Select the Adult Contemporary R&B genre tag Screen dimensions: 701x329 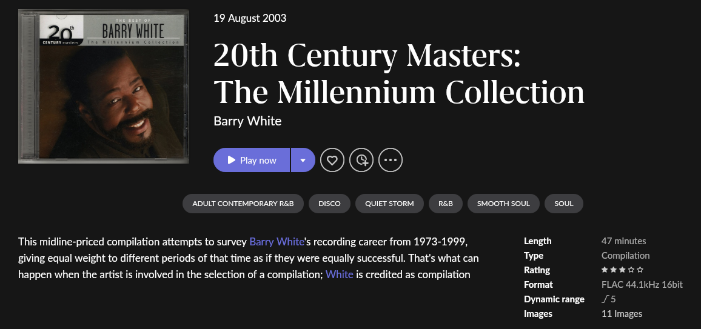[x=243, y=204]
